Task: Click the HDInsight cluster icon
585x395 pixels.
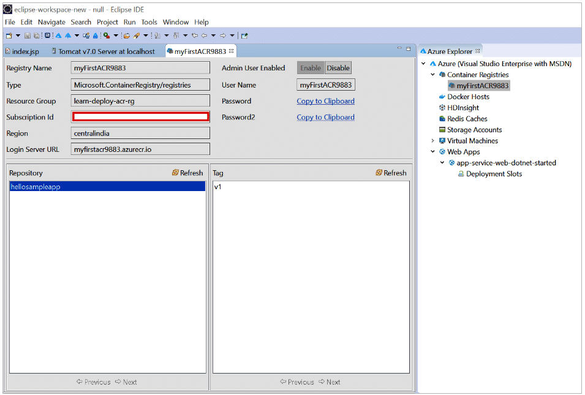Action: 442,108
